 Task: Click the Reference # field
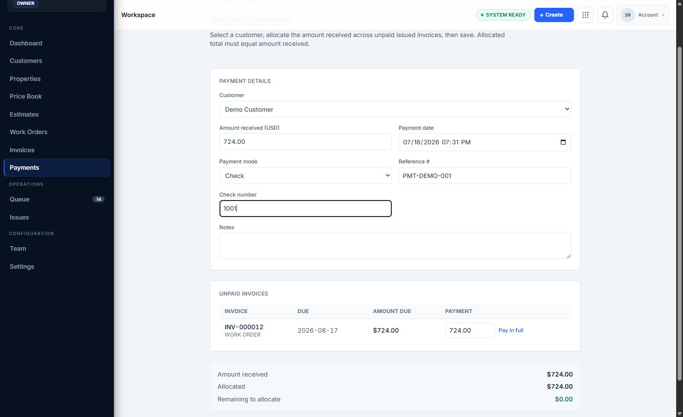(484, 176)
